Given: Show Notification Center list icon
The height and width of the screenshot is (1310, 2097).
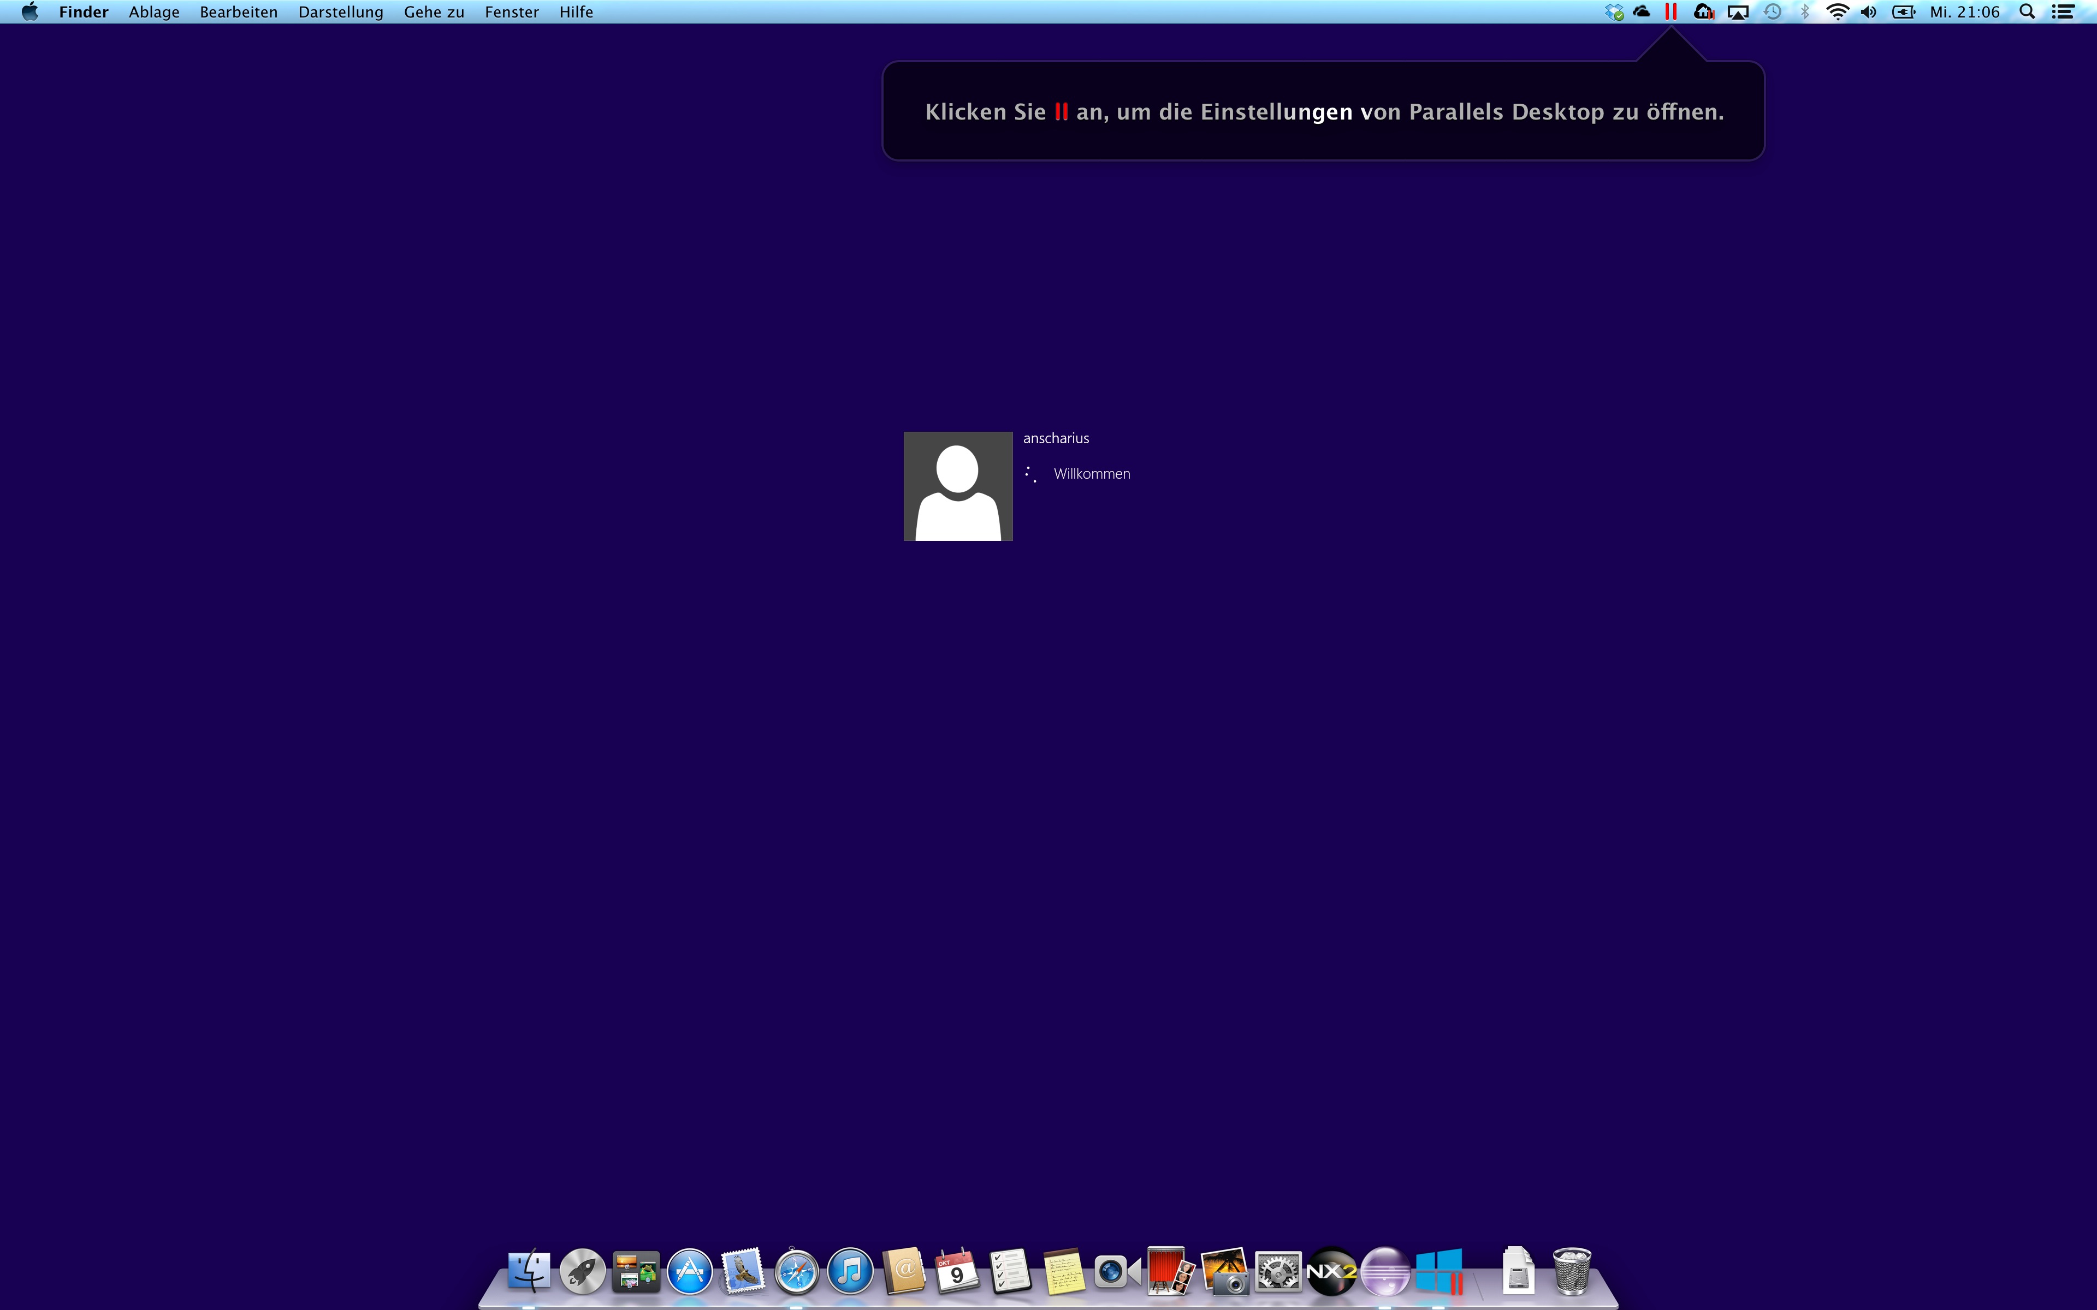Looking at the screenshot, I should pyautogui.click(x=2063, y=12).
